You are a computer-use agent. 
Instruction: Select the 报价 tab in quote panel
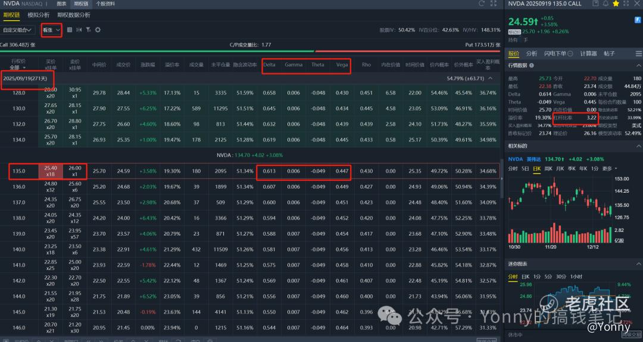(x=514, y=54)
